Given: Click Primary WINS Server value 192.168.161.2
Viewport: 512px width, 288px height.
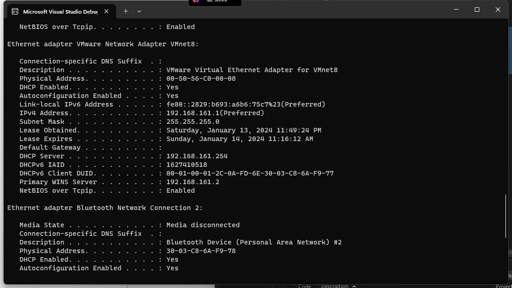Looking at the screenshot, I should pyautogui.click(x=193, y=182).
